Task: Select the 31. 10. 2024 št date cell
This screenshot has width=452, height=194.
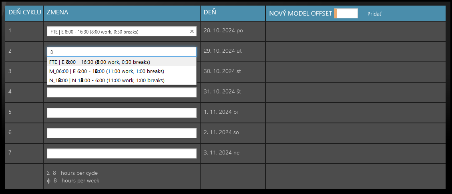Action: (x=223, y=92)
